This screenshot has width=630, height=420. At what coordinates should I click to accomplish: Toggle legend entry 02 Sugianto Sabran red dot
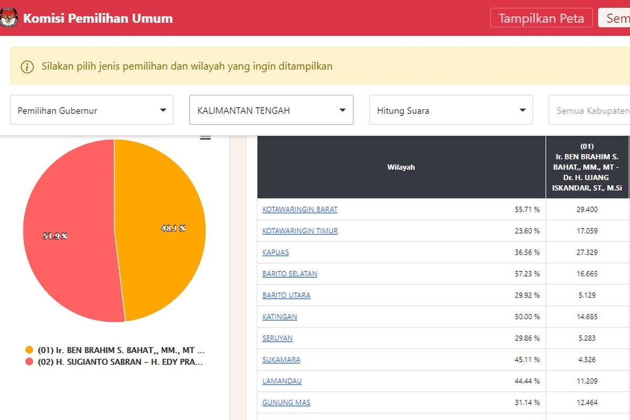(x=29, y=362)
